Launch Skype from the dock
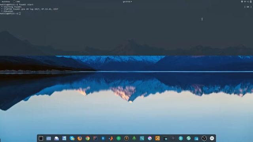Image resolution: width=253 pixels, height=142 pixels. 72,138
